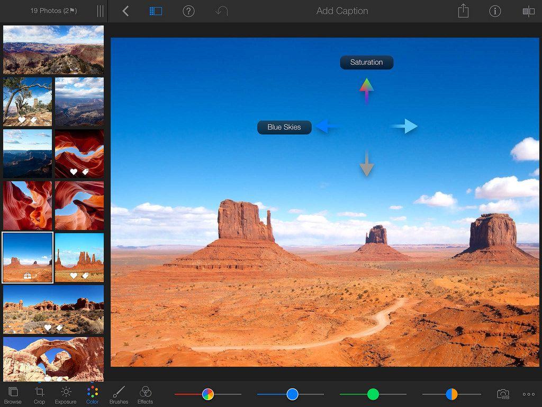Open the help question mark icon
Viewport: 542px width, 407px height.
pos(188,11)
